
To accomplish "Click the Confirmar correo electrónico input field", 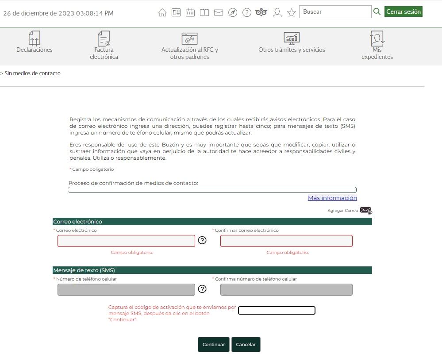I will [x=286, y=241].
